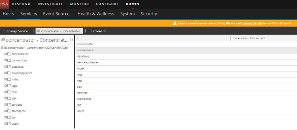
Task: Click the RSA logo icon
Action: point(4,4)
